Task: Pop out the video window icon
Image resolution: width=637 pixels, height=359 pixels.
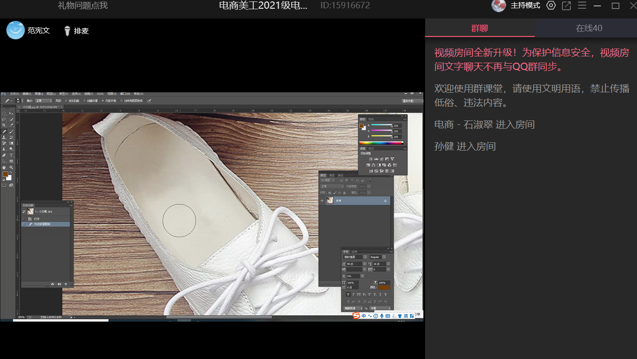Action: click(566, 6)
